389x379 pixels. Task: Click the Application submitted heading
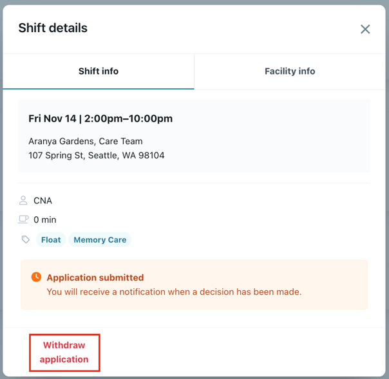95,278
